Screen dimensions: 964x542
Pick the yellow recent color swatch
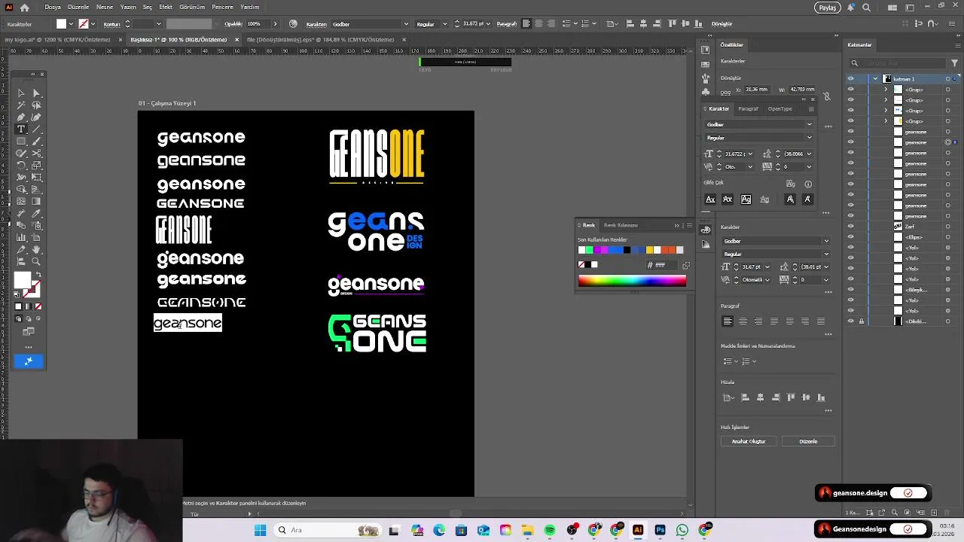pos(649,250)
